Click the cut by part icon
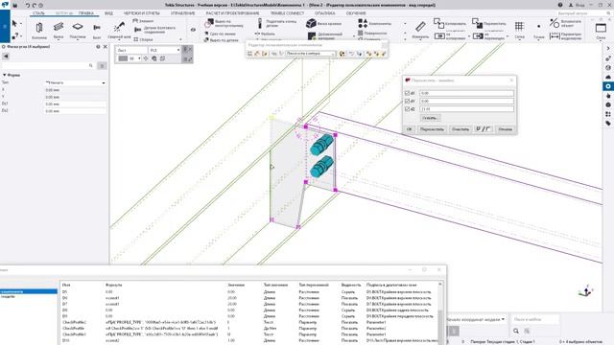 206,40
